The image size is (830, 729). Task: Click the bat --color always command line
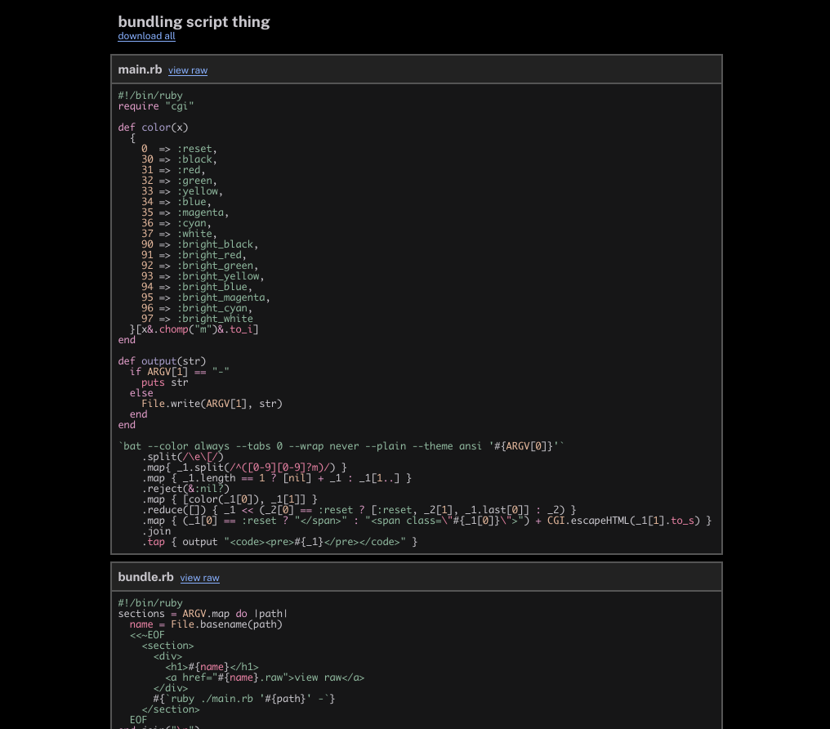pyautogui.click(x=341, y=446)
